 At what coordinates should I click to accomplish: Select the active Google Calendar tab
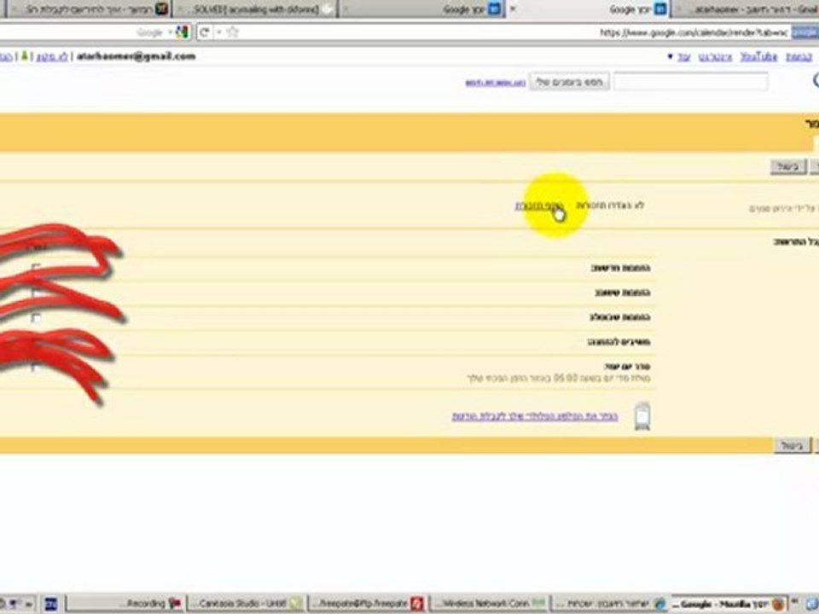[589, 9]
